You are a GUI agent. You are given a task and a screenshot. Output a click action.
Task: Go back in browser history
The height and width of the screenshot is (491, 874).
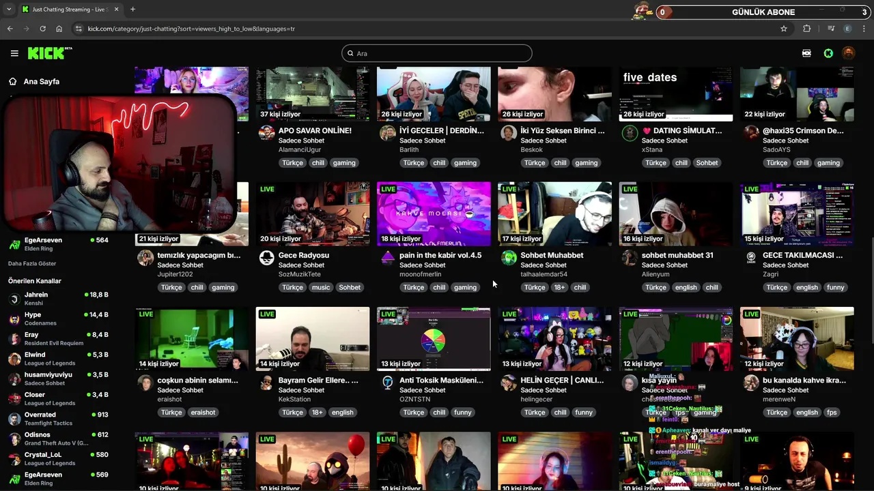pos(10,29)
